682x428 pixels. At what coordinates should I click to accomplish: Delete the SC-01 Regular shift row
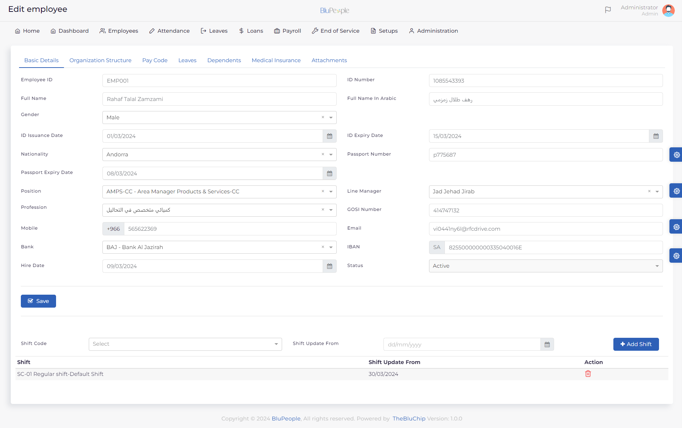click(x=588, y=374)
